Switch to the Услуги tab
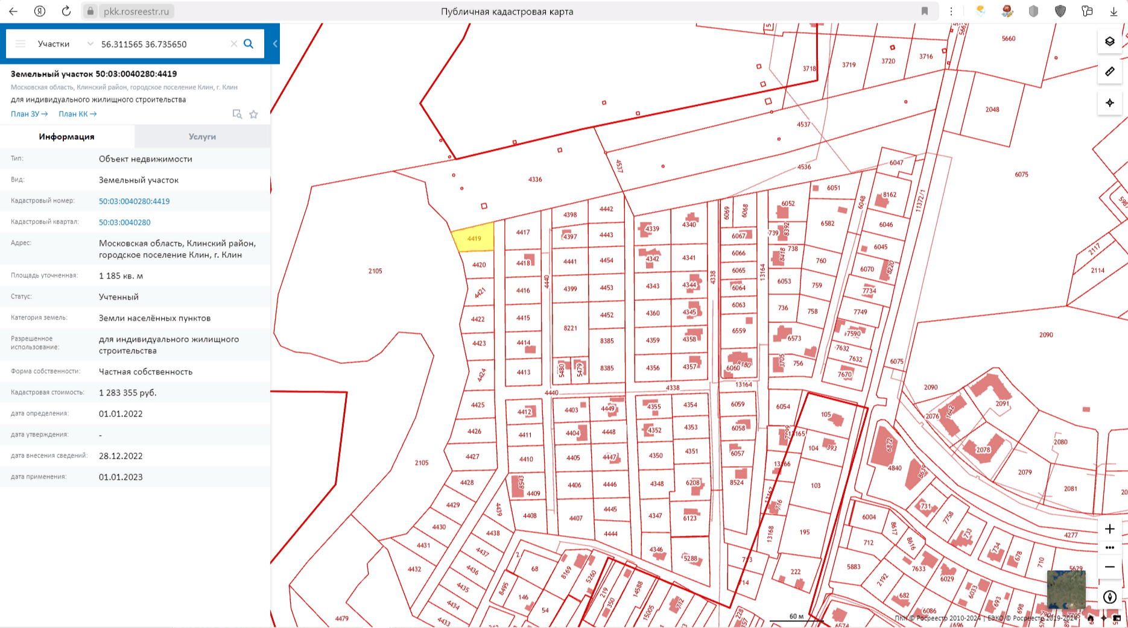The image size is (1128, 628). [202, 137]
